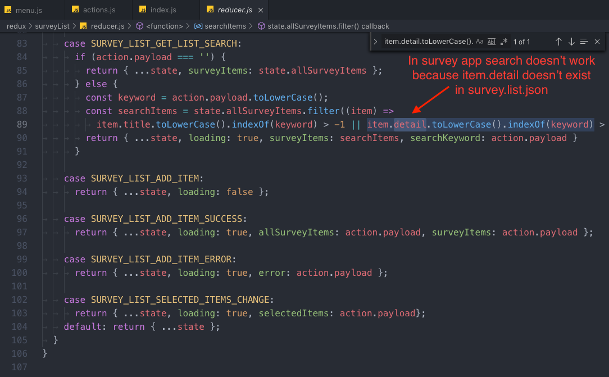609x377 pixels.
Task: Expand the replace field with chevron
Action: tap(375, 42)
